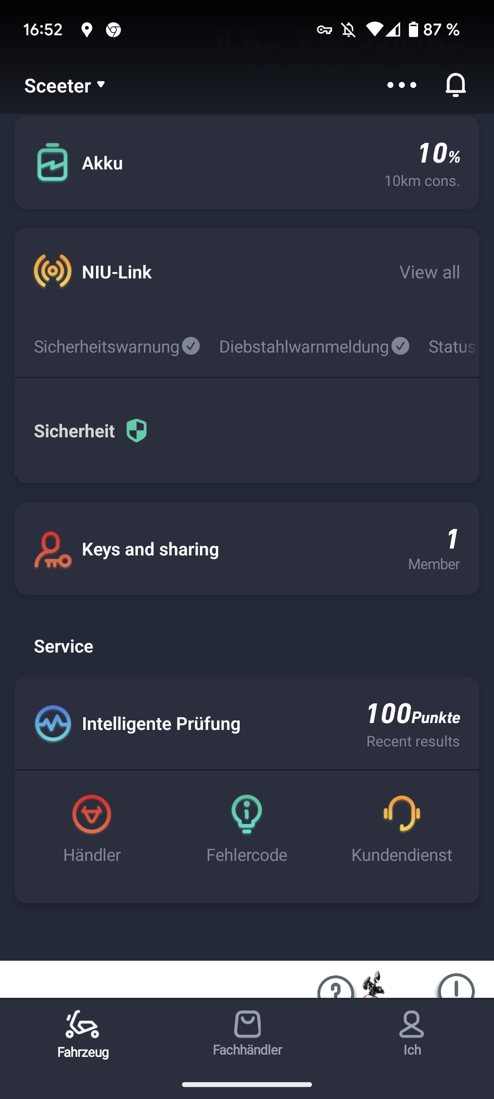Tap the Intelligente Prüfung pulse icon
The height and width of the screenshot is (1099, 494).
point(53,724)
